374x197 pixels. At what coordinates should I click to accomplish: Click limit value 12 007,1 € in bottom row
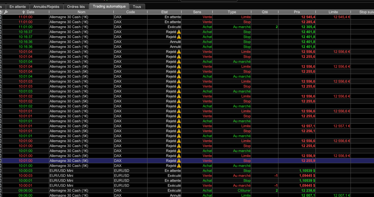pos(342,195)
